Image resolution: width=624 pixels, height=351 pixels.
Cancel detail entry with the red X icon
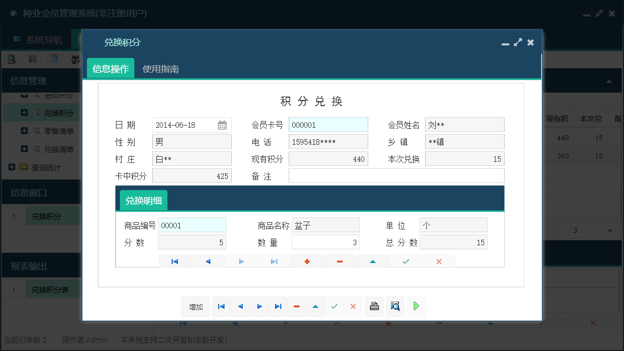click(439, 261)
